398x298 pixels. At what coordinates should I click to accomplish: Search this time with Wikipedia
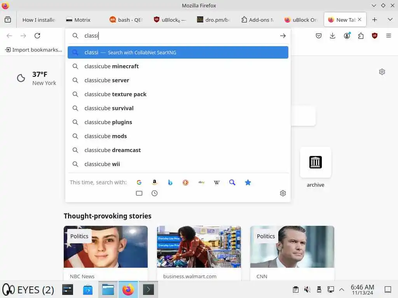(x=217, y=182)
